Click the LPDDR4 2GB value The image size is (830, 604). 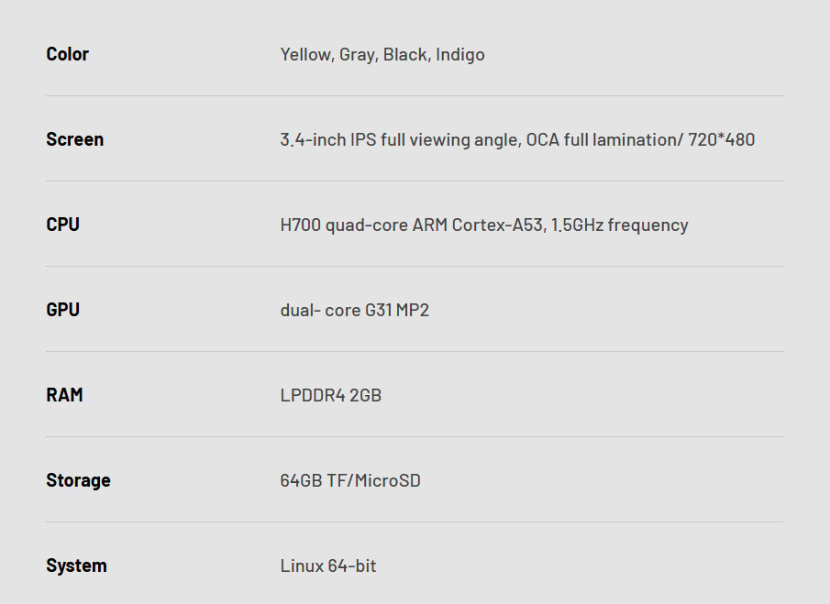coord(330,396)
